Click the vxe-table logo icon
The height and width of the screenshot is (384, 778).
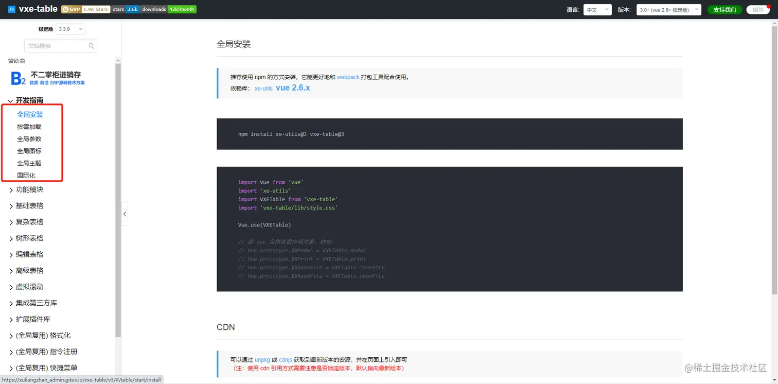pyautogui.click(x=12, y=9)
